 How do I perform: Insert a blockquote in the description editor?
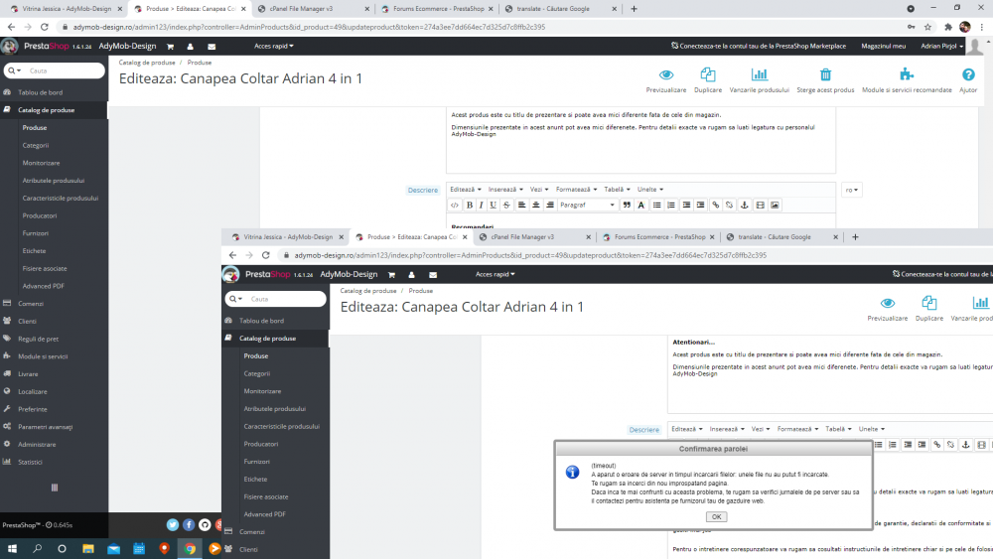[627, 206]
